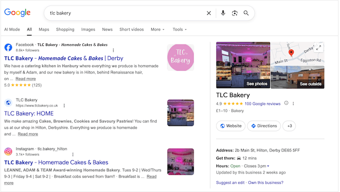Click the pink TLC Bakery logo thumbnail
The width and height of the screenshot is (340, 192).
click(180, 57)
